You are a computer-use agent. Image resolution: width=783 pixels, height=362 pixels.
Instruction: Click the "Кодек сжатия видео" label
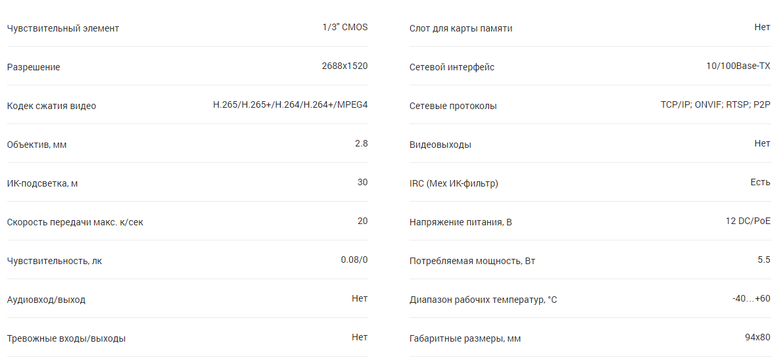click(x=51, y=106)
